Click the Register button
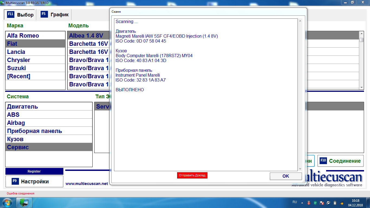370x208 pixels. click(34, 171)
